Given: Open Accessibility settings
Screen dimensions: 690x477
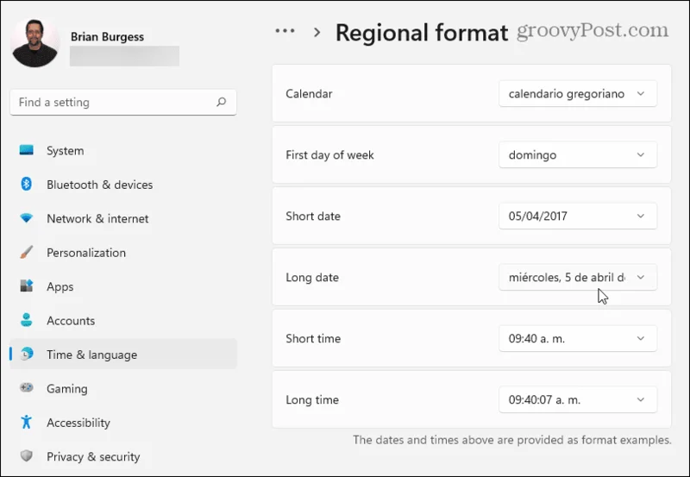Looking at the screenshot, I should click(123, 423).
